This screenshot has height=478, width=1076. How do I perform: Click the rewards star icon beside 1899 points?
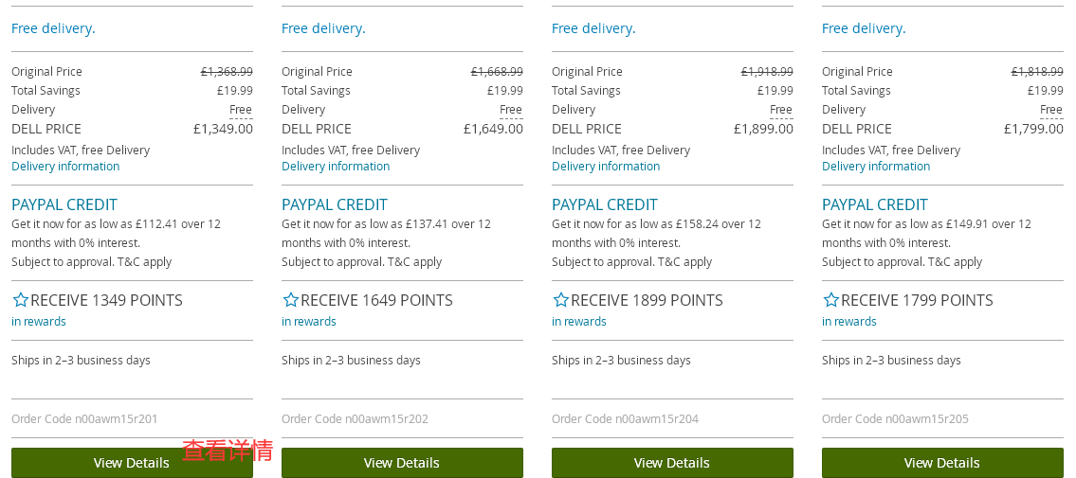pos(561,300)
